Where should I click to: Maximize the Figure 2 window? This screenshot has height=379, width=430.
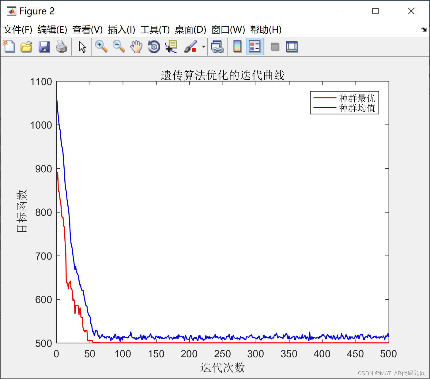[375, 11]
